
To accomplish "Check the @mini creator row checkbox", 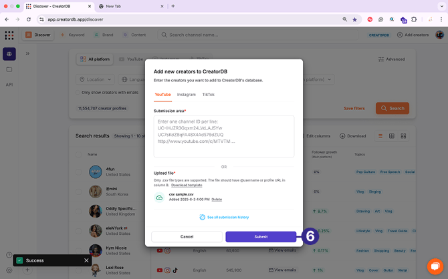I will point(79,192).
